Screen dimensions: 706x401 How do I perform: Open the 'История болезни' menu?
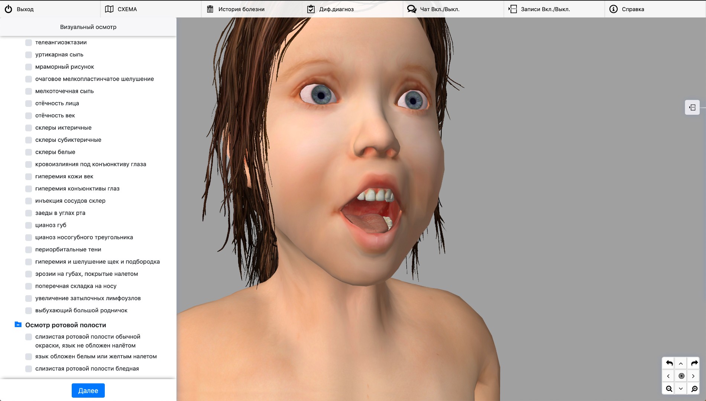(x=236, y=9)
